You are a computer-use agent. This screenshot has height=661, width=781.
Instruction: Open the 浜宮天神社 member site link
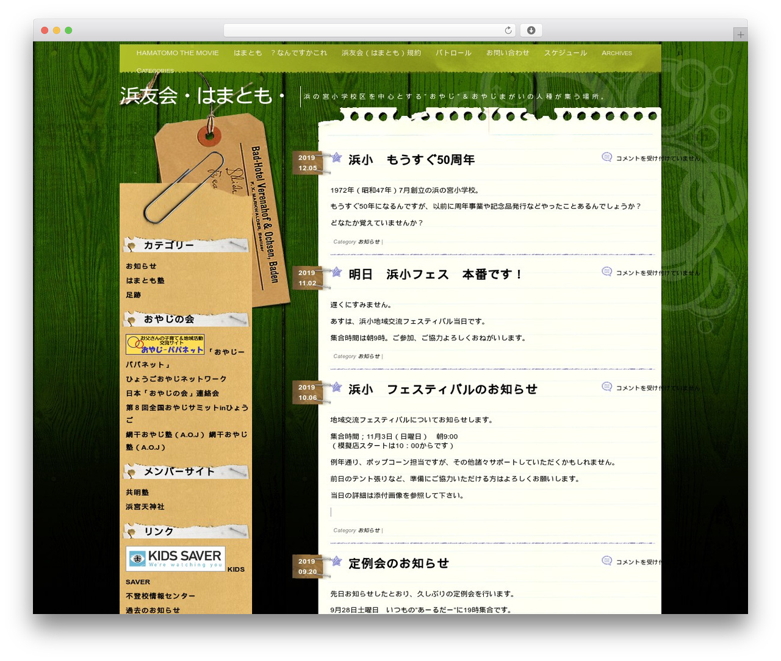(145, 507)
